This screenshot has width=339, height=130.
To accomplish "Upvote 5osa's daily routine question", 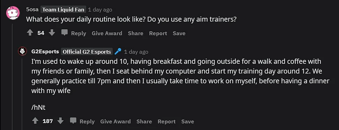I will pyautogui.click(x=30, y=33).
